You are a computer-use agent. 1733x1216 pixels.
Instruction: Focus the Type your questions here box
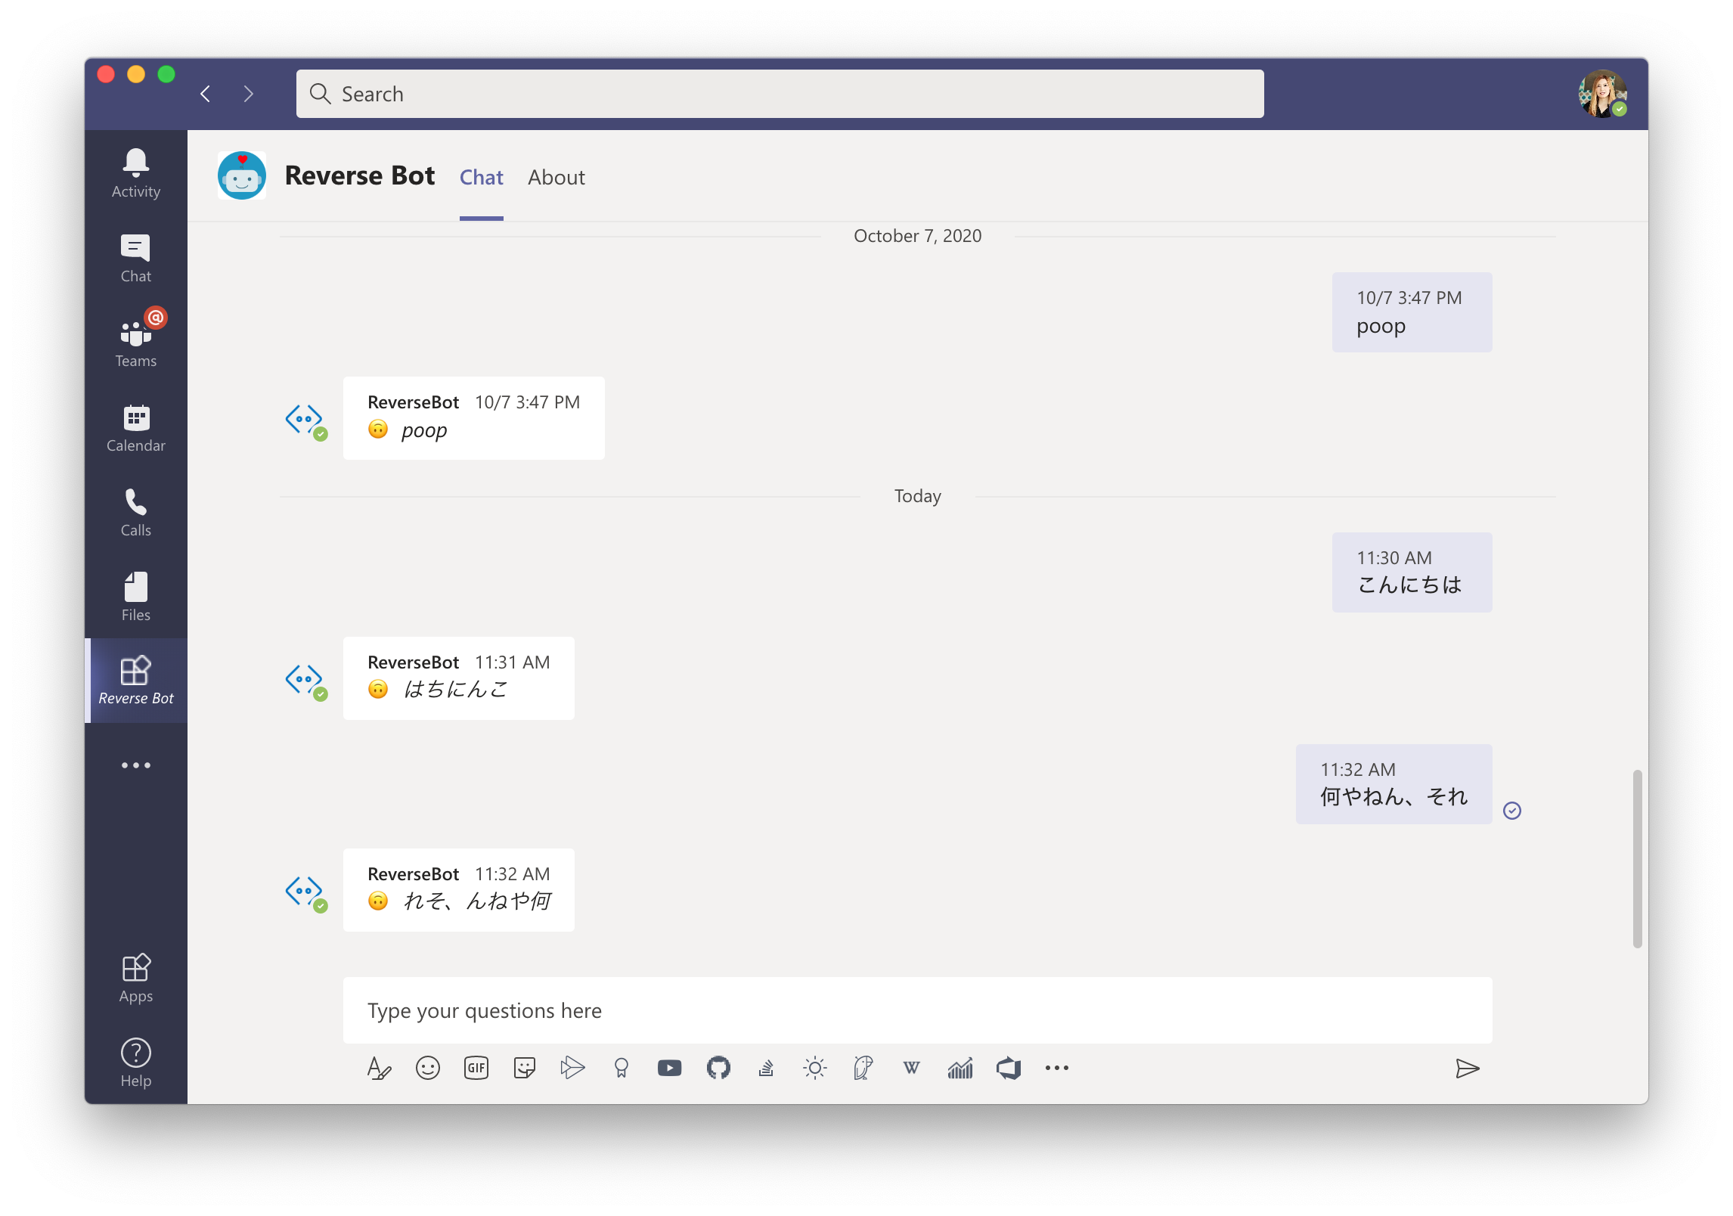tap(916, 1010)
